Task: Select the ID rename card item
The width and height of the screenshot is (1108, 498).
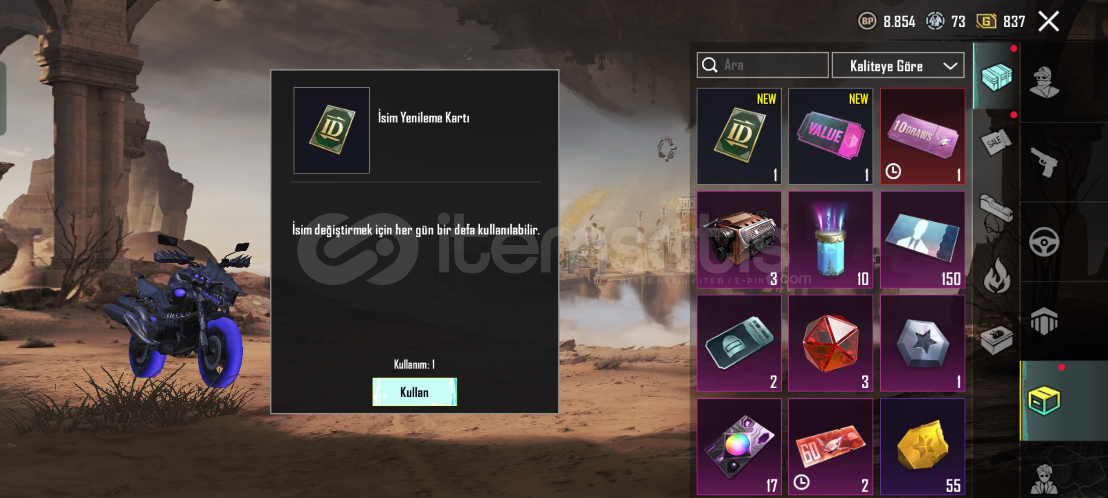Action: 739,136
